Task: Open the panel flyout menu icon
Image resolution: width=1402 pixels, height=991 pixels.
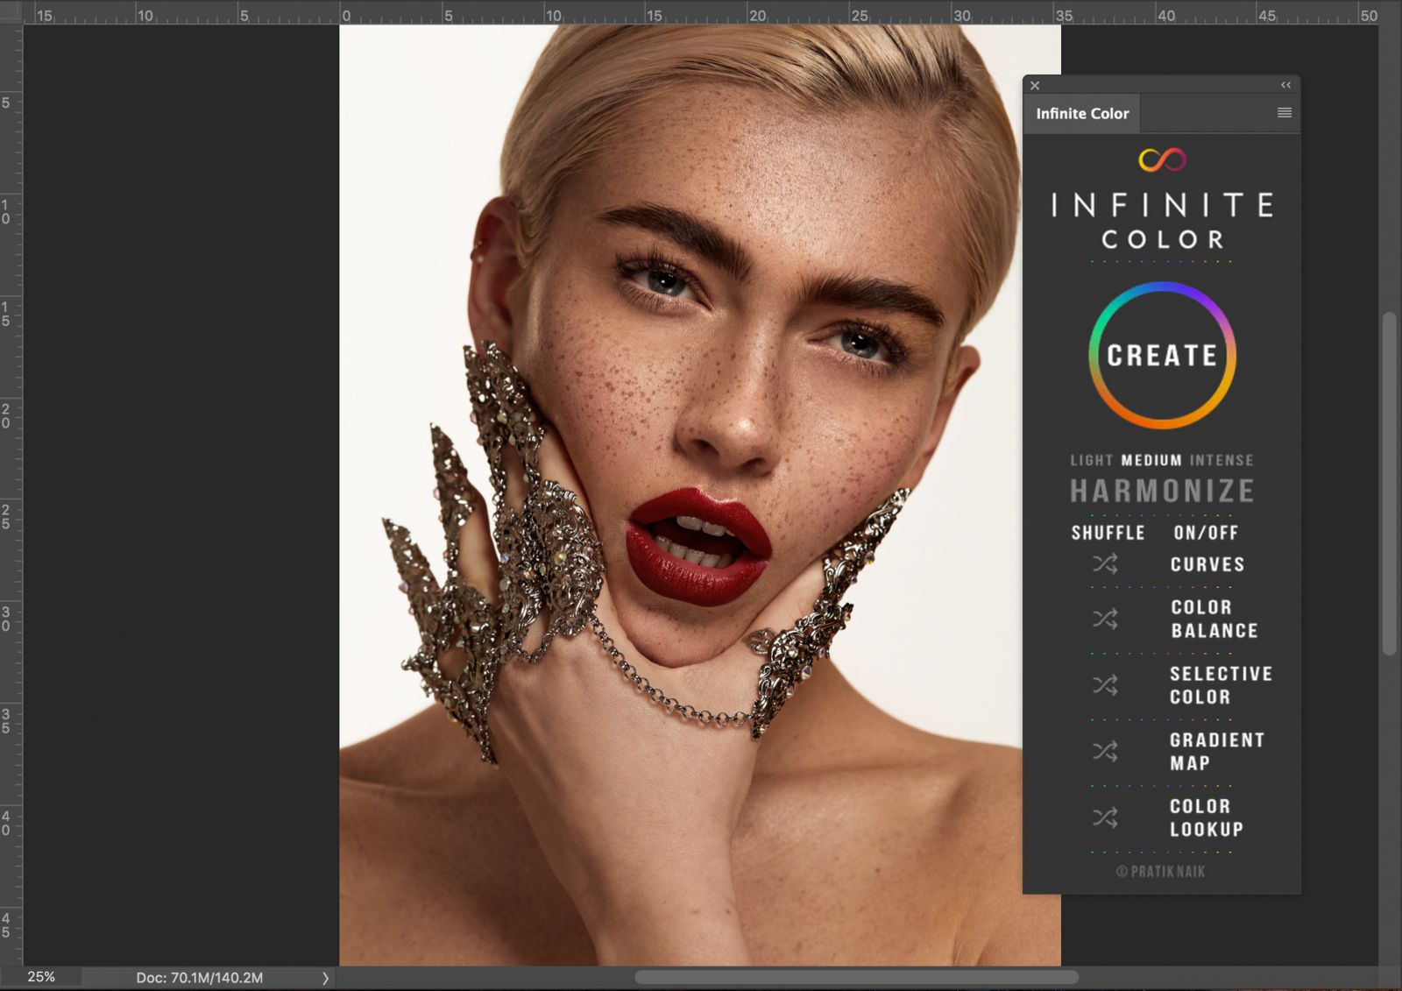Action: point(1284,112)
